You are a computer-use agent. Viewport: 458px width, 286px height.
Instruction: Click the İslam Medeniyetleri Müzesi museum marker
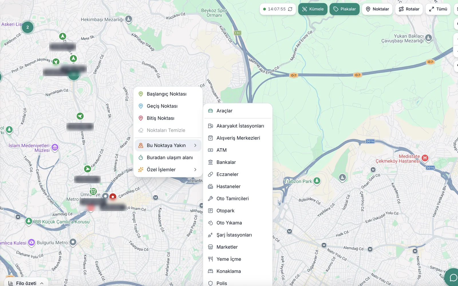(55, 148)
